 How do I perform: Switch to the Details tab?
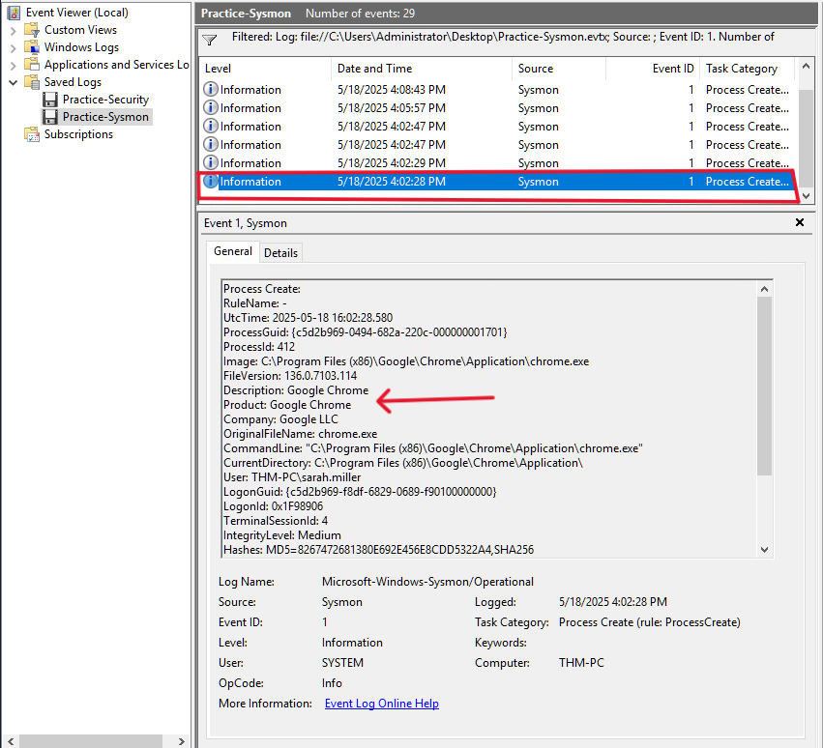(280, 252)
